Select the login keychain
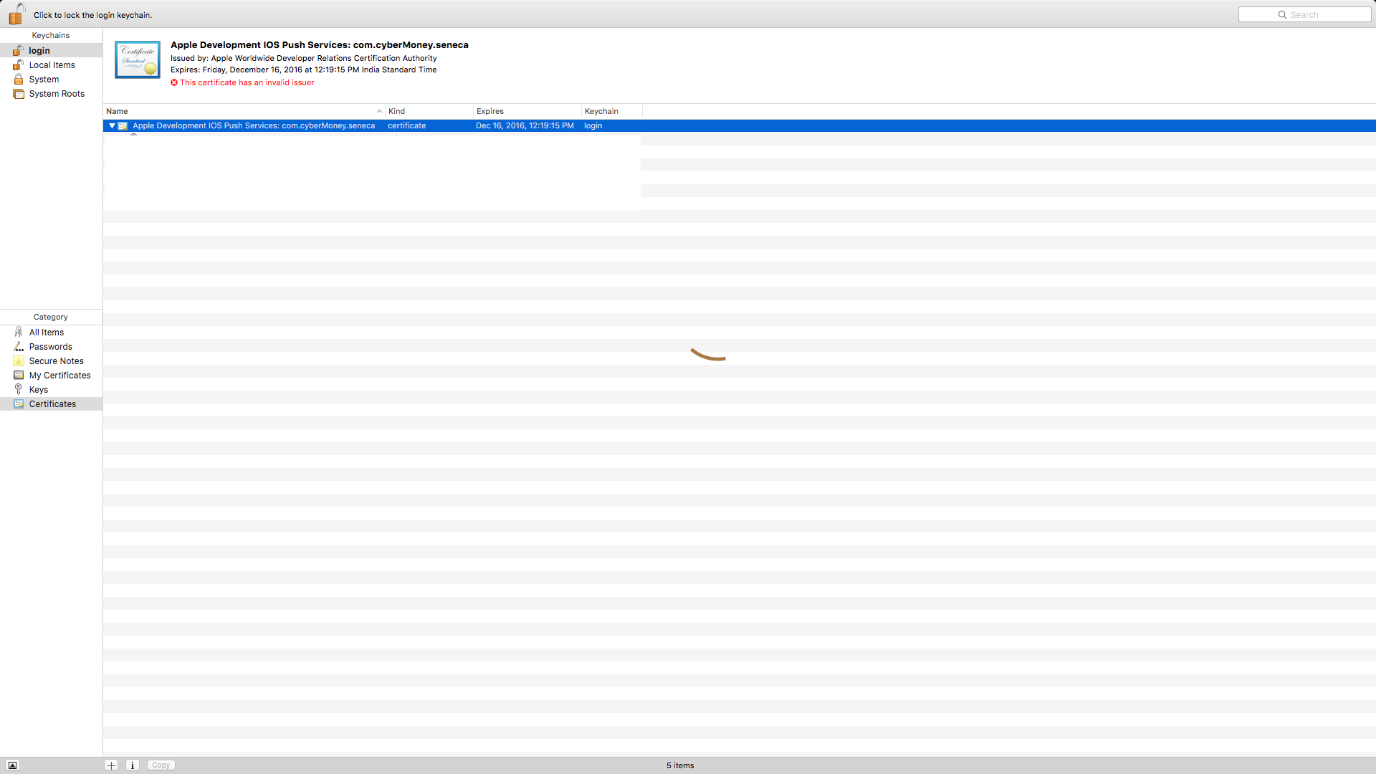This screenshot has height=774, width=1376. tap(39, 51)
